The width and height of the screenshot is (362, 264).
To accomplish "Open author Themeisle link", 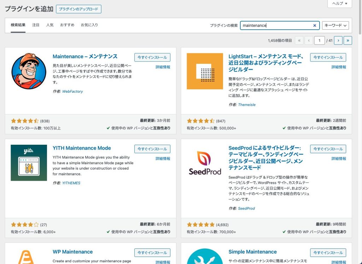I will [247, 105].
